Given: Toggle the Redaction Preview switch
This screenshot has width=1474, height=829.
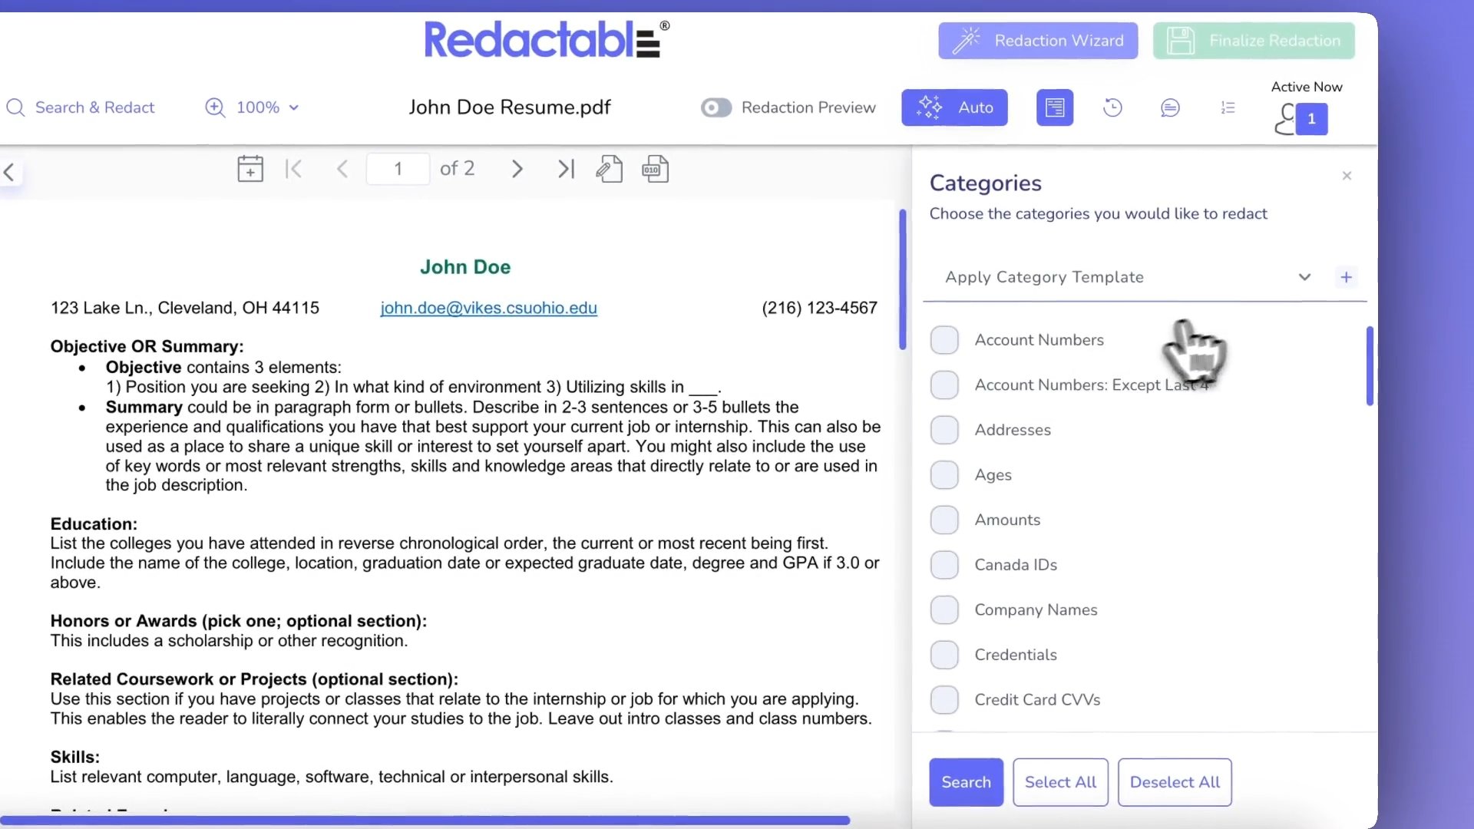Looking at the screenshot, I should click(x=716, y=107).
